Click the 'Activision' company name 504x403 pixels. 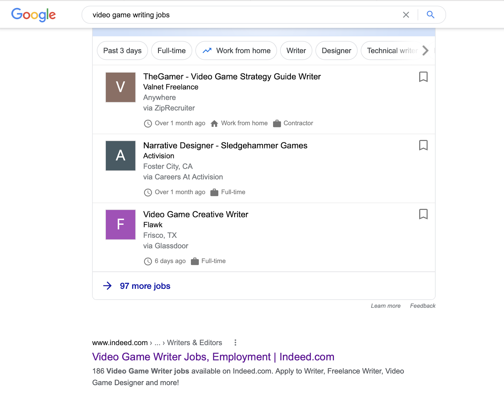(159, 156)
